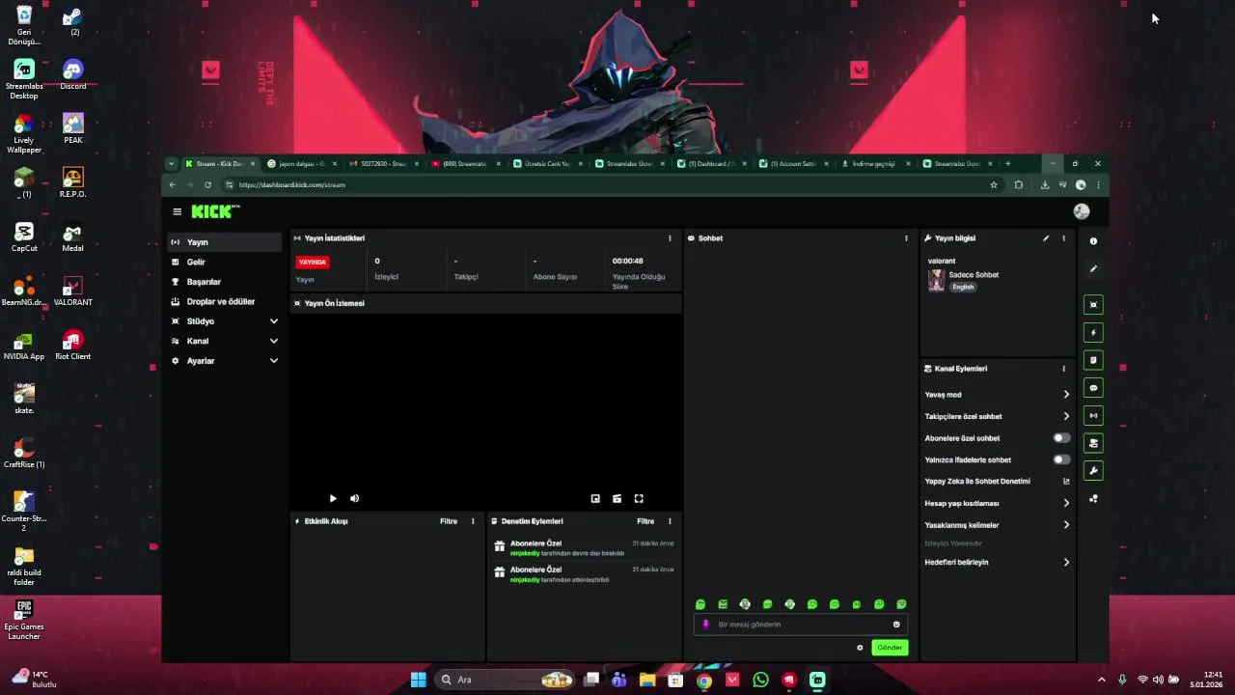
Task: Open Denetim Eylemleri three-dot menu
Action: pos(670,521)
